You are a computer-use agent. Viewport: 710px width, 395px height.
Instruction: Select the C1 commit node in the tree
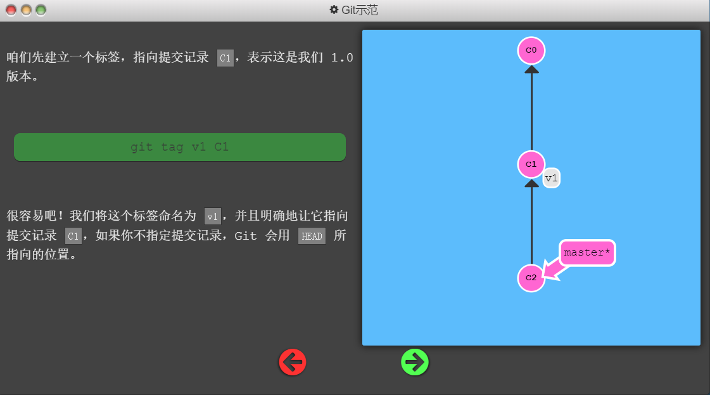coord(531,164)
